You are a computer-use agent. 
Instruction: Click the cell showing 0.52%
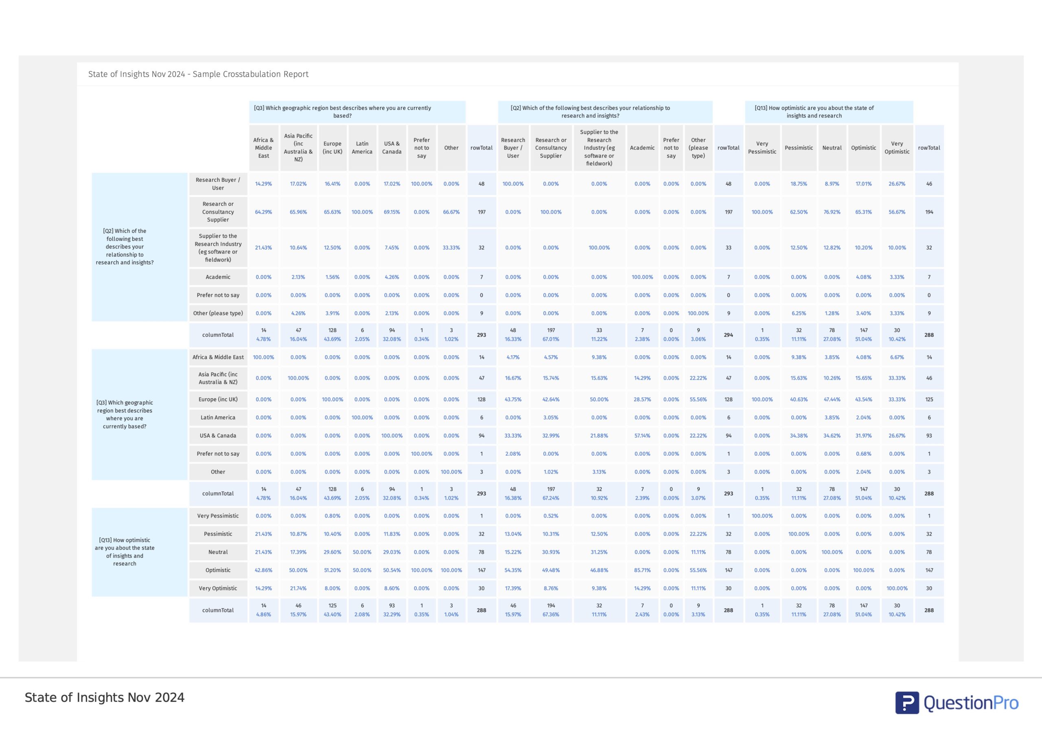(551, 516)
